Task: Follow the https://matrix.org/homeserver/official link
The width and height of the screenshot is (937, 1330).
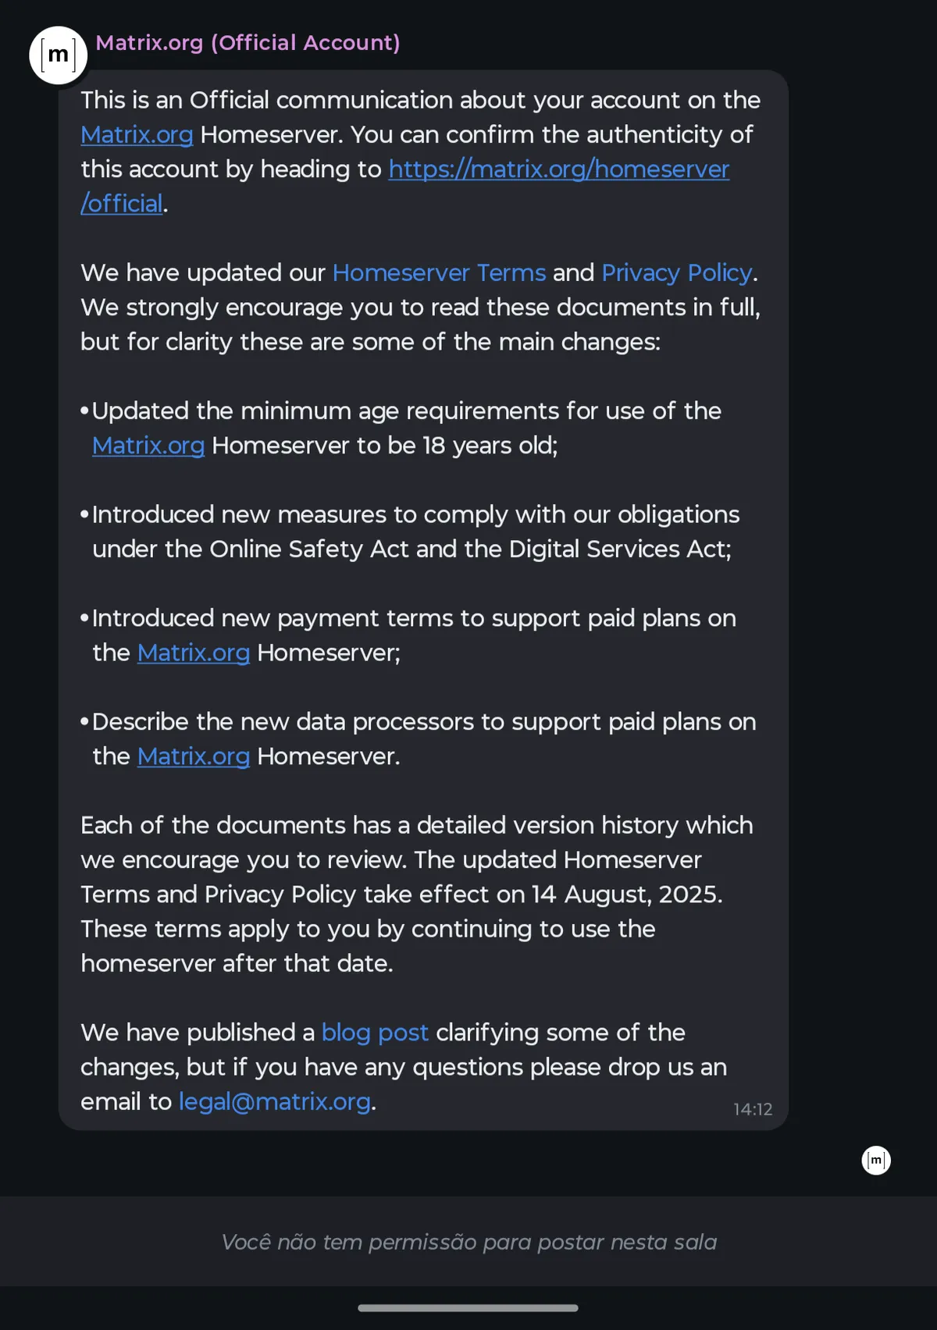Action: pyautogui.click(x=558, y=169)
